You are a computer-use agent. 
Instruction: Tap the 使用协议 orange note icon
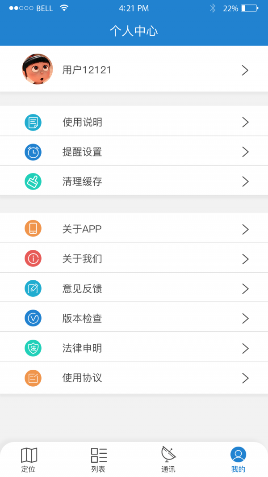pos(33,378)
